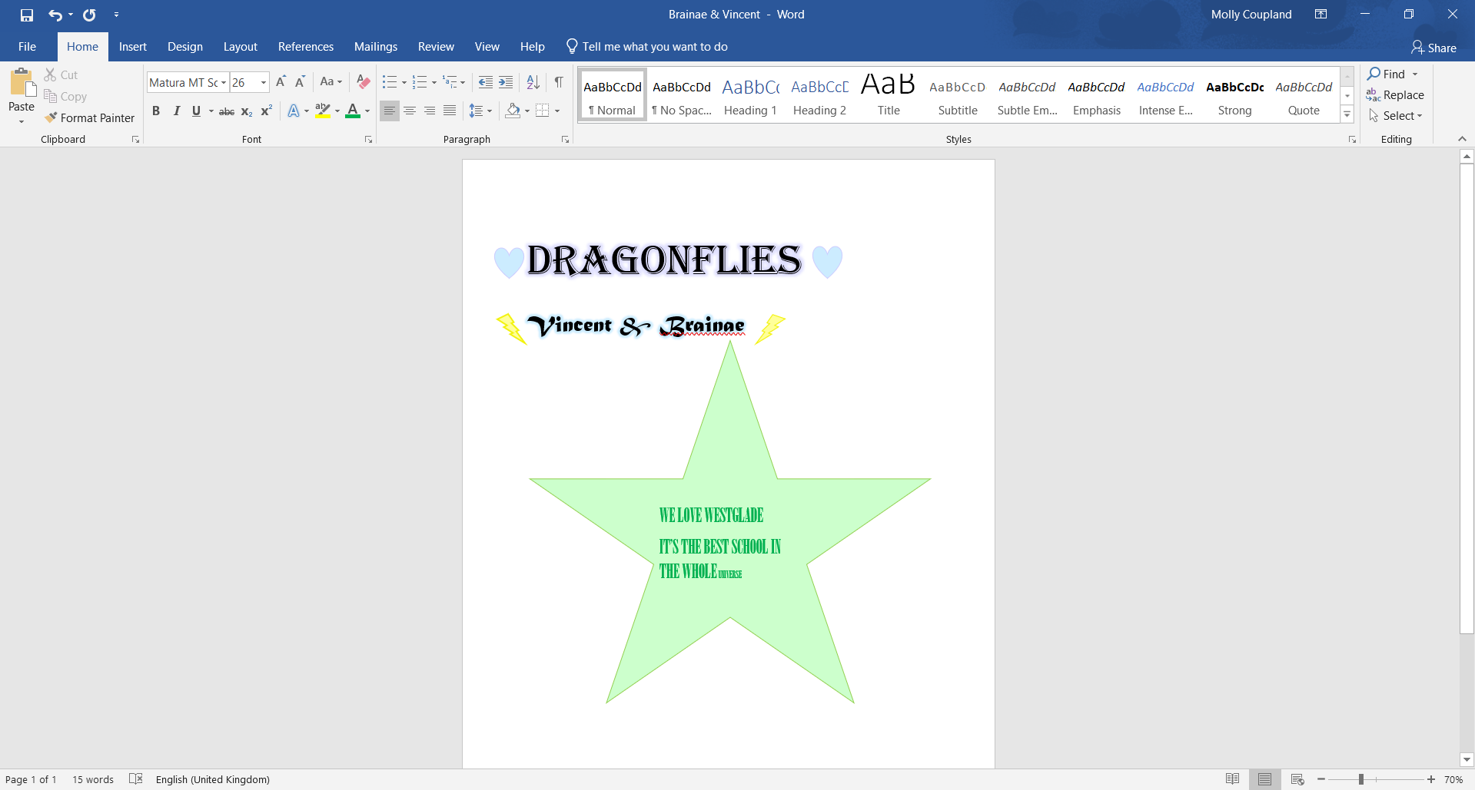Expand the Styles gallery more button
1475x790 pixels.
point(1347,114)
